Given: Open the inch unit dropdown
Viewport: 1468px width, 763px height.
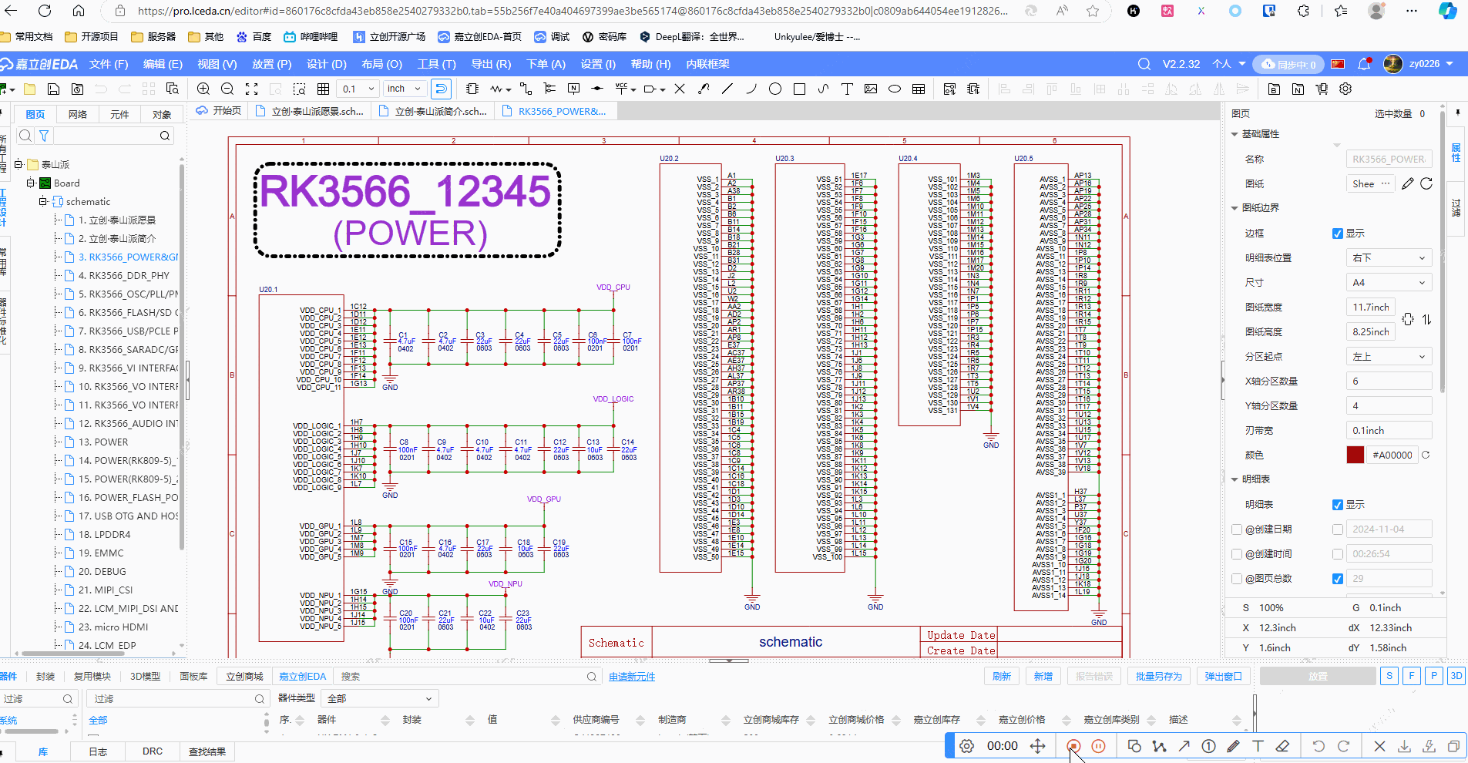Looking at the screenshot, I should coord(405,89).
